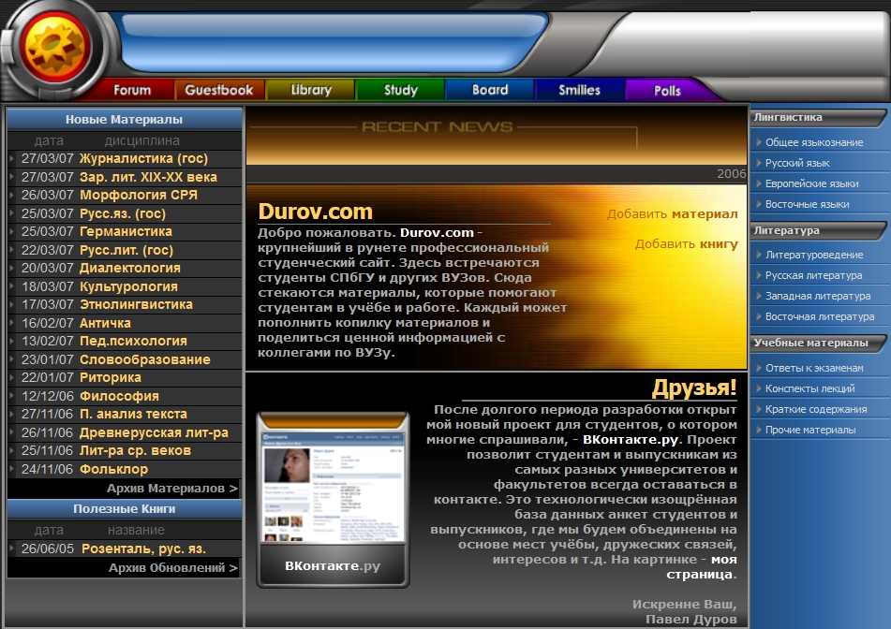Open the Философия entry

pos(119,396)
